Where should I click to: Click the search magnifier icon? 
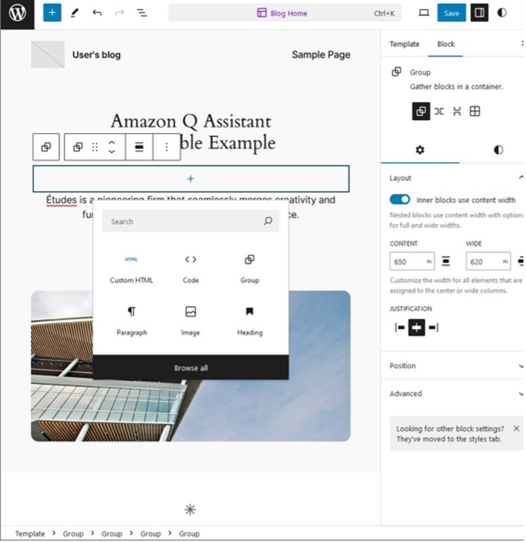coord(268,221)
